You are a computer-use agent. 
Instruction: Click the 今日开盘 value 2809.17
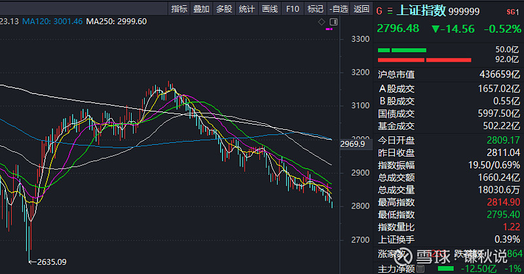pos(503,140)
